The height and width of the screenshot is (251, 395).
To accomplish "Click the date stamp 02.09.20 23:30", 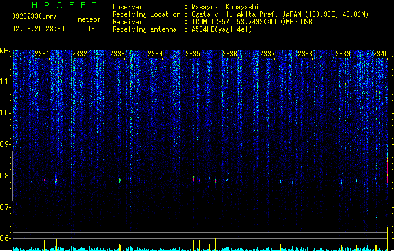I will click(x=38, y=29).
